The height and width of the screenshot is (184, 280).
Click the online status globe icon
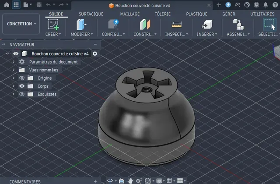point(247,5)
